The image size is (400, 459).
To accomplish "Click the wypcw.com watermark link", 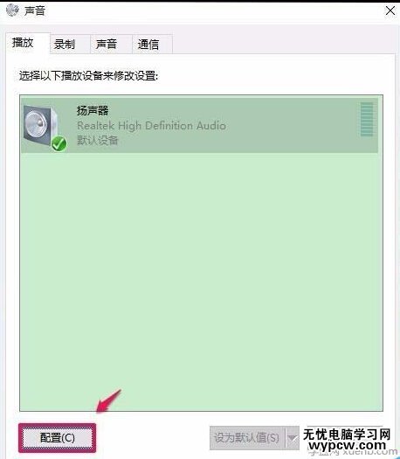I will click(x=348, y=446).
